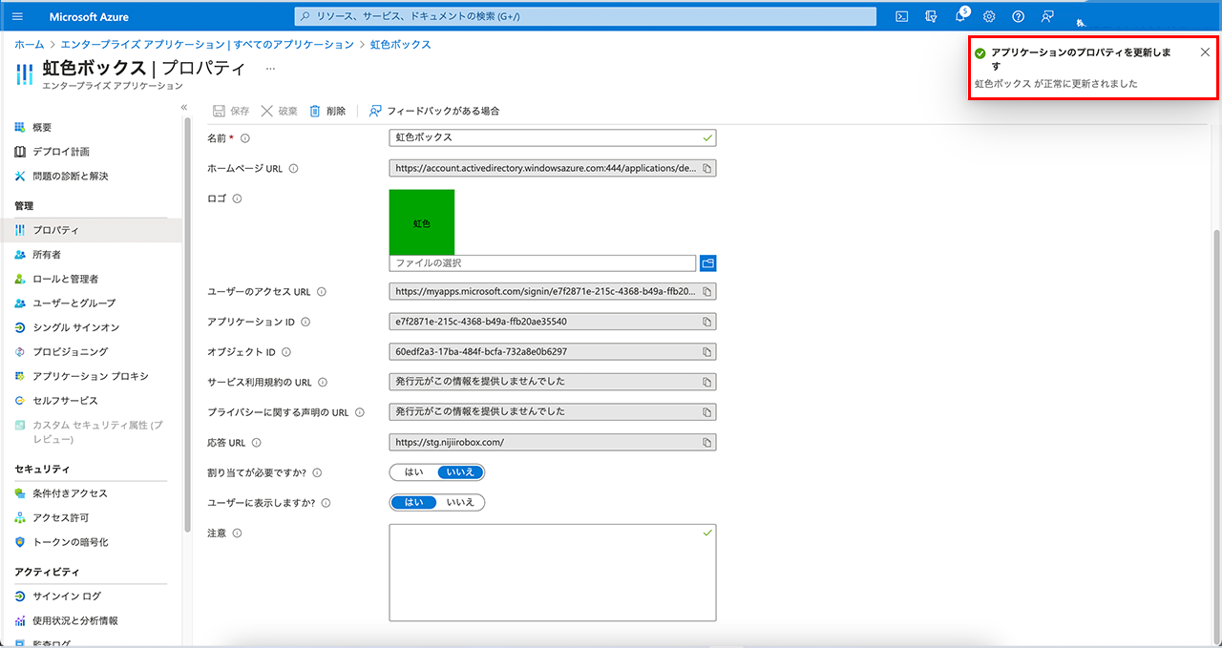Click the delete trash icon in toolbar

(315, 111)
